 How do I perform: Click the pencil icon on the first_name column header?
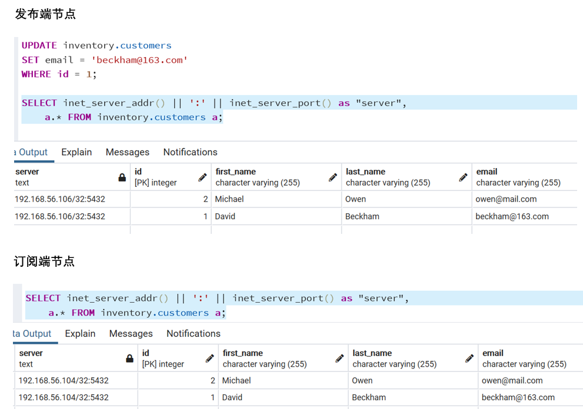pos(333,177)
